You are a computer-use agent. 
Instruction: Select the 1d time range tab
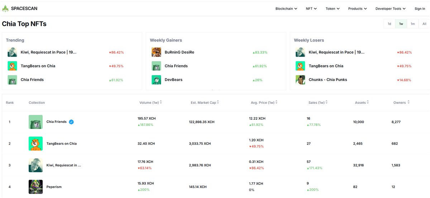[389, 24]
